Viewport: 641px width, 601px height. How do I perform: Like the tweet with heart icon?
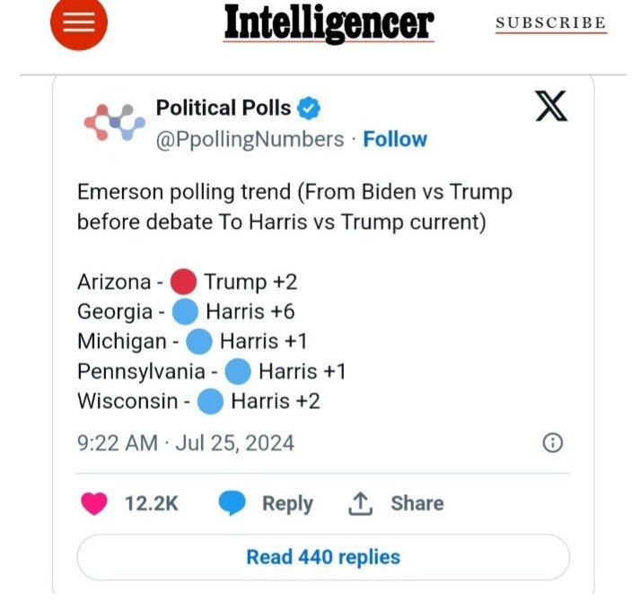(94, 504)
